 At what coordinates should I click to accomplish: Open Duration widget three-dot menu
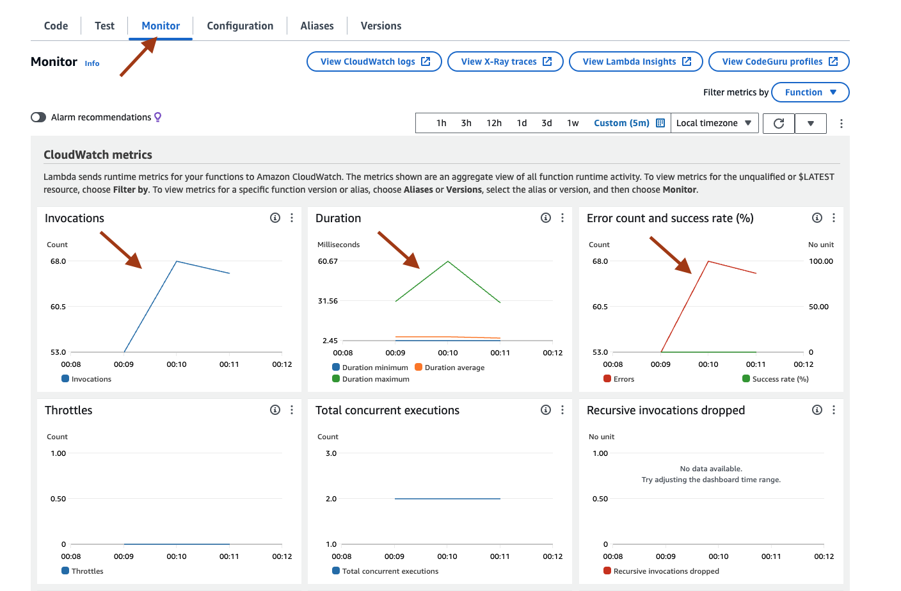coord(562,218)
